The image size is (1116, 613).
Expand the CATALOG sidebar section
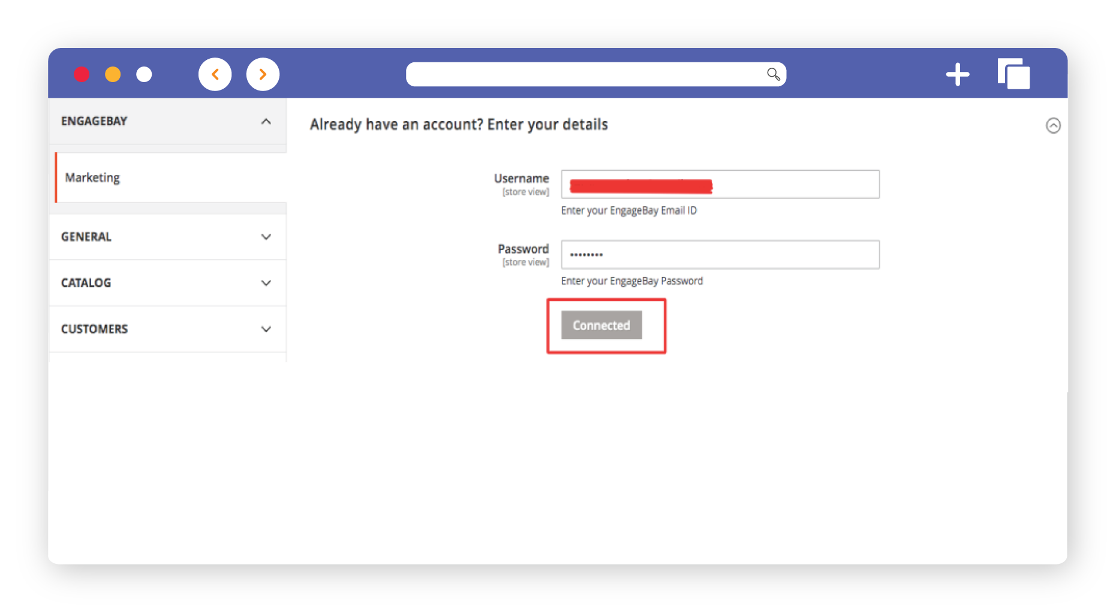[x=266, y=283]
